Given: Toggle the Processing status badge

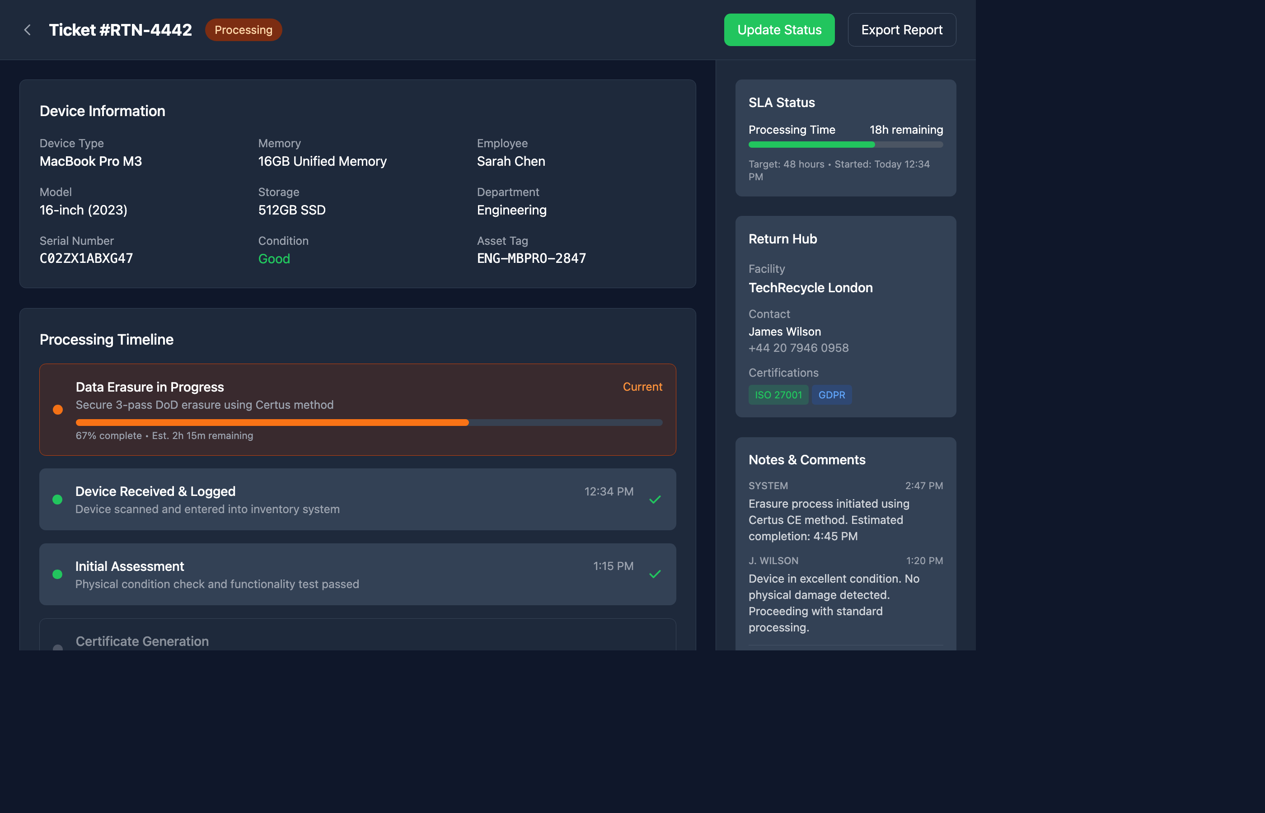Looking at the screenshot, I should (244, 29).
